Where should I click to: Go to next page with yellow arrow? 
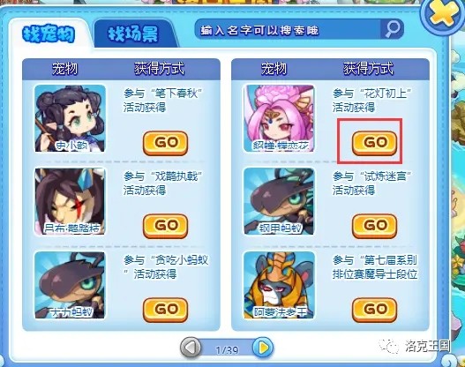263,348
